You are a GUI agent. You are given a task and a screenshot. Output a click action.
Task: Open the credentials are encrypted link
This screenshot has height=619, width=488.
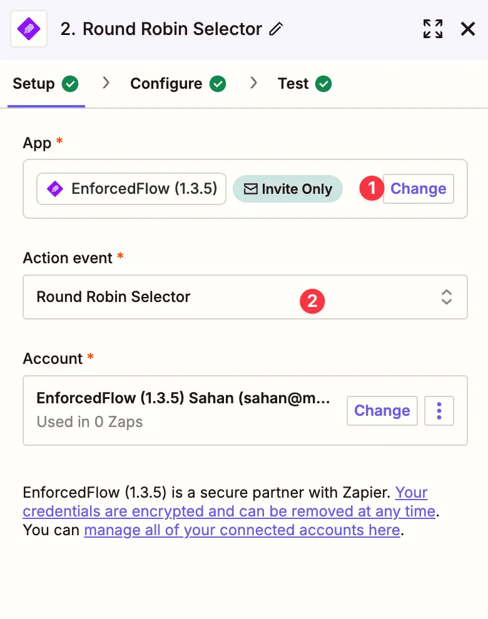[x=228, y=511]
